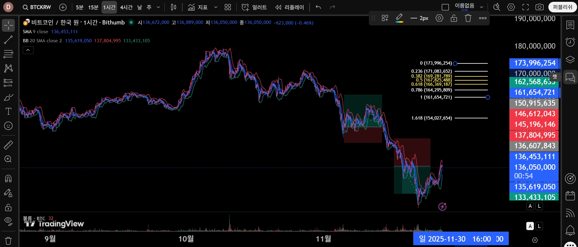Remove all drawings with the sidebar trash icon
The image size is (578, 247).
point(8,241)
